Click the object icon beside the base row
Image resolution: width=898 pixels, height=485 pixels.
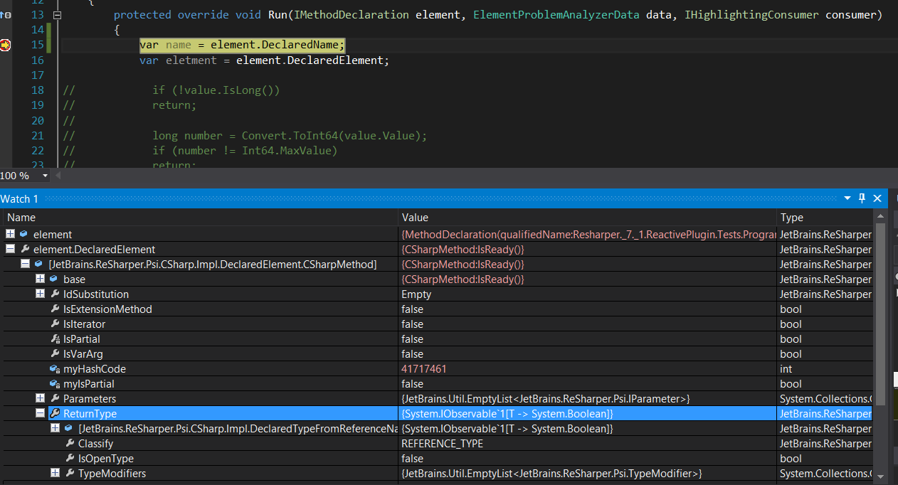click(53, 279)
